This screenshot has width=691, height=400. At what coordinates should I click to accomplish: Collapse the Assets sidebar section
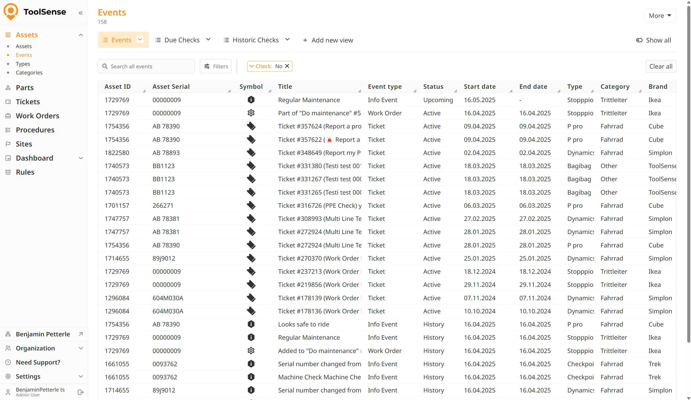tap(81, 35)
